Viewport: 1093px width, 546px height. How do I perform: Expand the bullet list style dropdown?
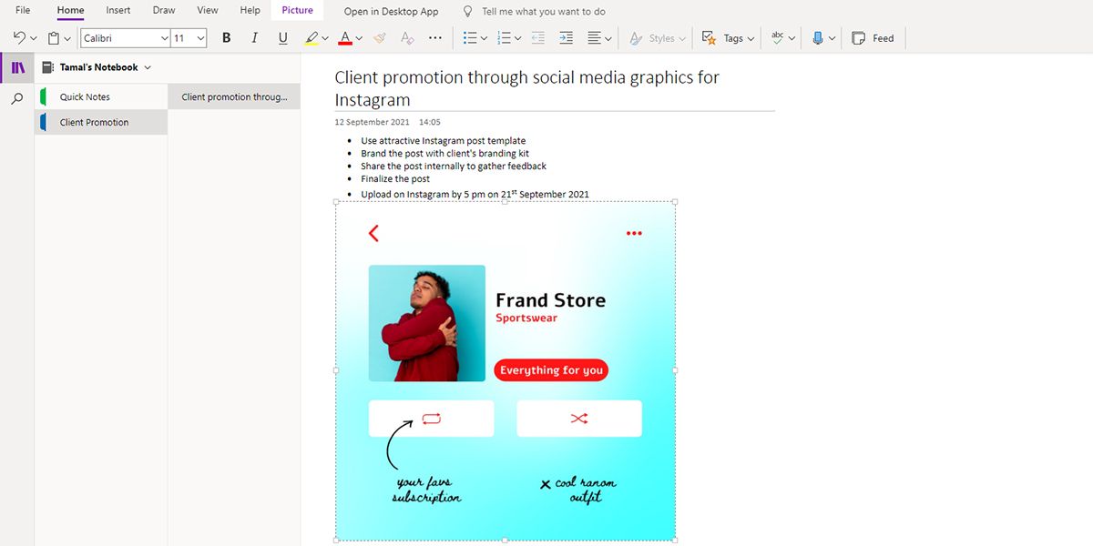[x=483, y=37]
